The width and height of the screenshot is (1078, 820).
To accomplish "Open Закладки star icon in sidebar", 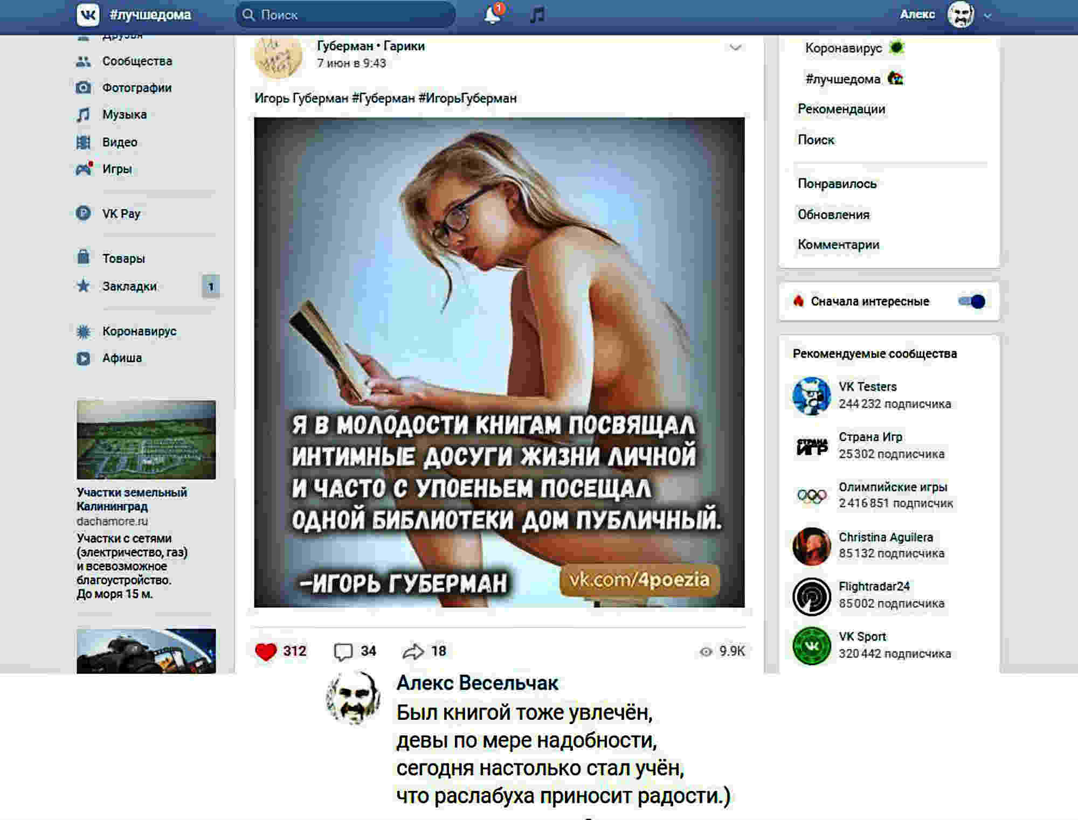I will coord(84,286).
